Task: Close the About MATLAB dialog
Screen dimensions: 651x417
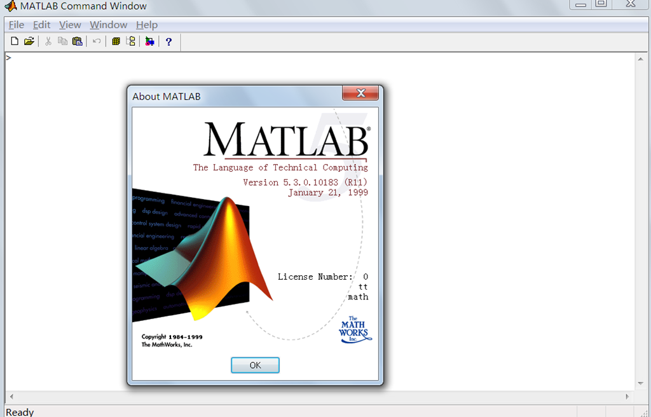Action: click(x=360, y=93)
